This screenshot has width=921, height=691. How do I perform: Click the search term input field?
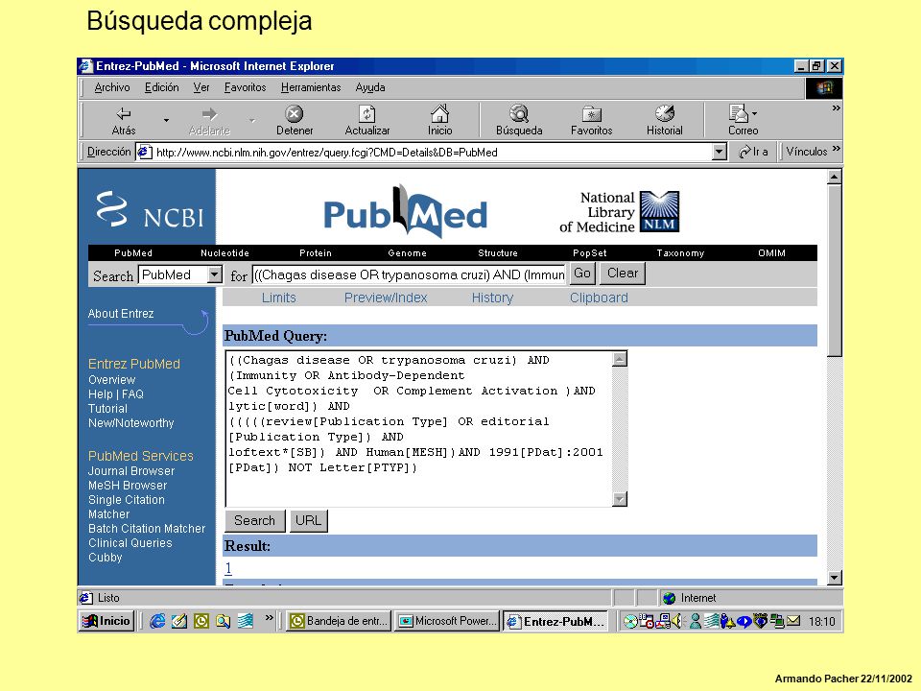(410, 275)
